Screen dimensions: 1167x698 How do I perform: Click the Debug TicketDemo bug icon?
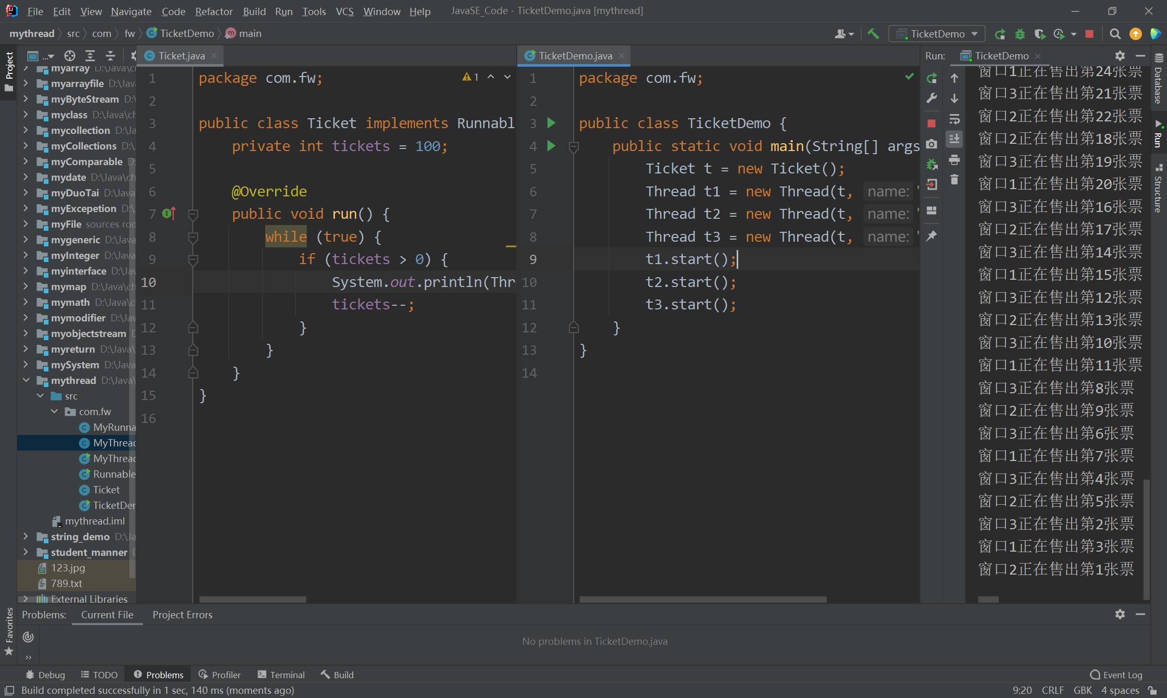tap(1020, 34)
